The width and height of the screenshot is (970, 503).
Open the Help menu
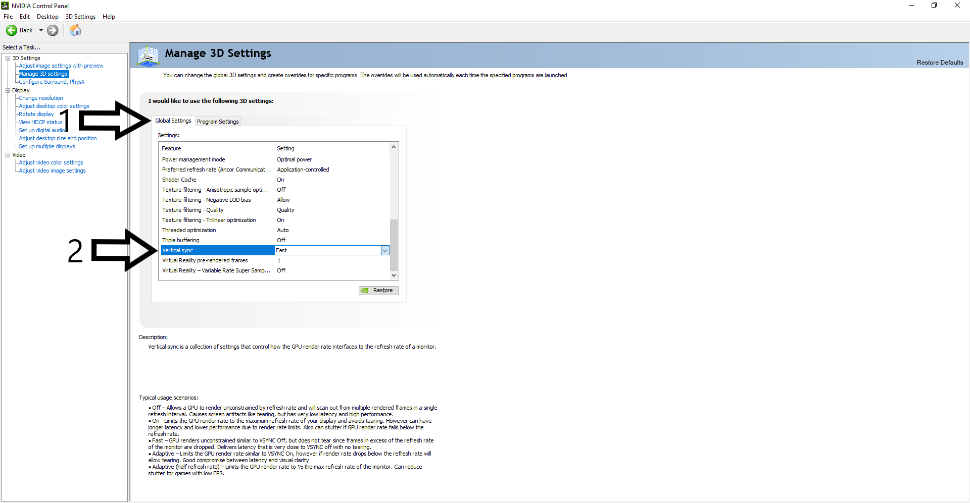pos(109,17)
